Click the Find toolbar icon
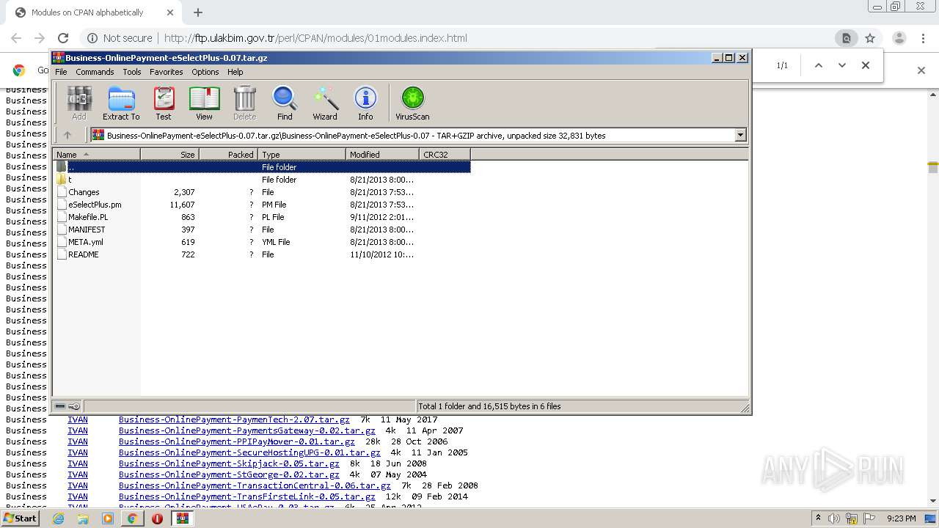 (x=285, y=103)
